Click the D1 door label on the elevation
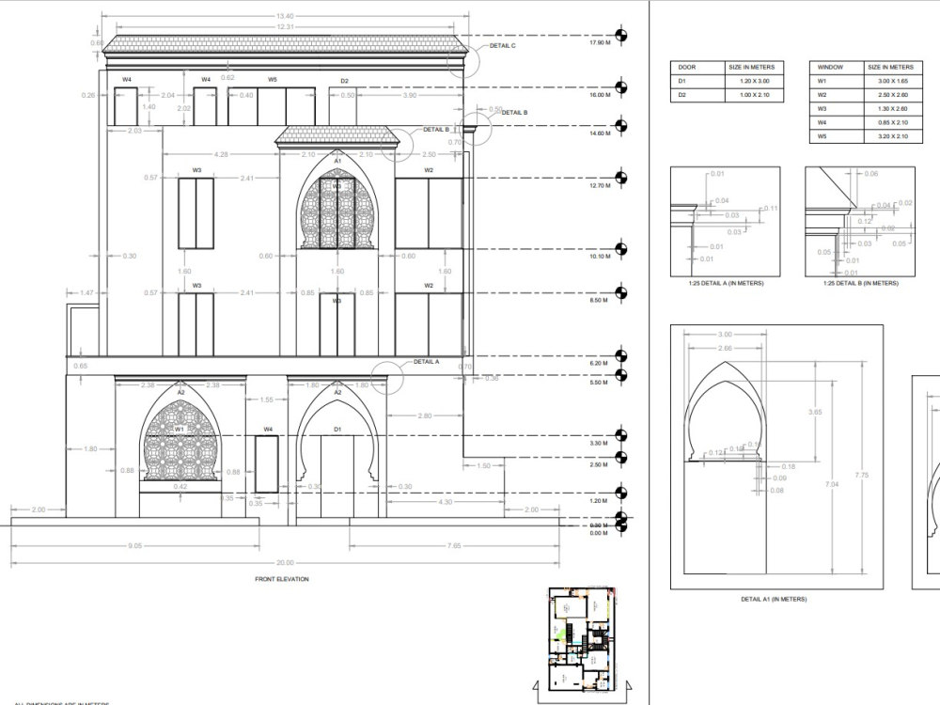 pyautogui.click(x=337, y=429)
